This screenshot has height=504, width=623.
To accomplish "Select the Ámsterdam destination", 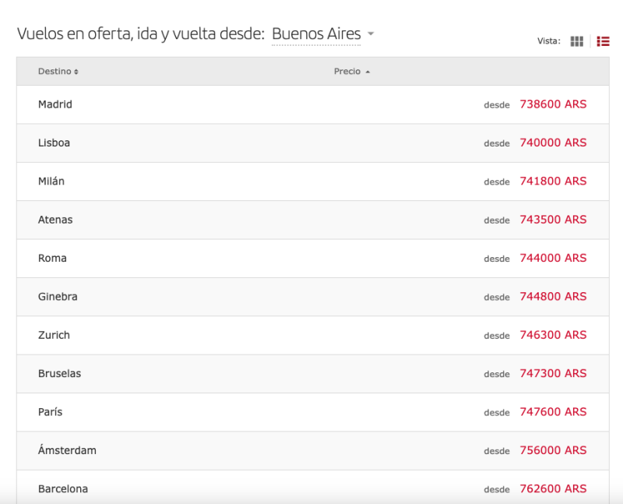I will point(67,450).
